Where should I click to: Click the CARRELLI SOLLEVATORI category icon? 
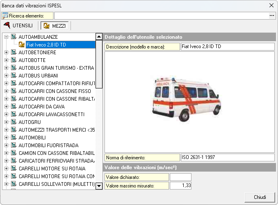click(13, 184)
